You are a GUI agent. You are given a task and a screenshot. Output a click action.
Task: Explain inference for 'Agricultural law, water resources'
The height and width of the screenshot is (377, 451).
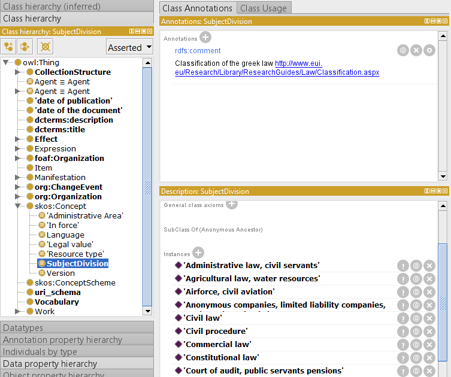pos(403,279)
